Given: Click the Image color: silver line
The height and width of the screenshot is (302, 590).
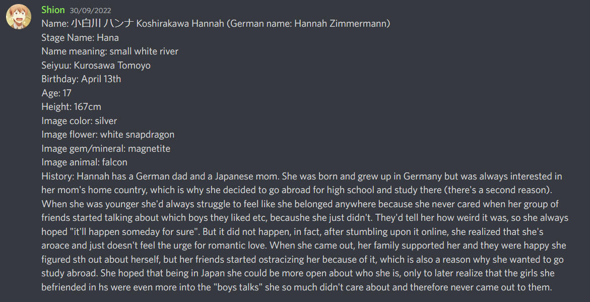Looking at the screenshot, I should 79,121.
